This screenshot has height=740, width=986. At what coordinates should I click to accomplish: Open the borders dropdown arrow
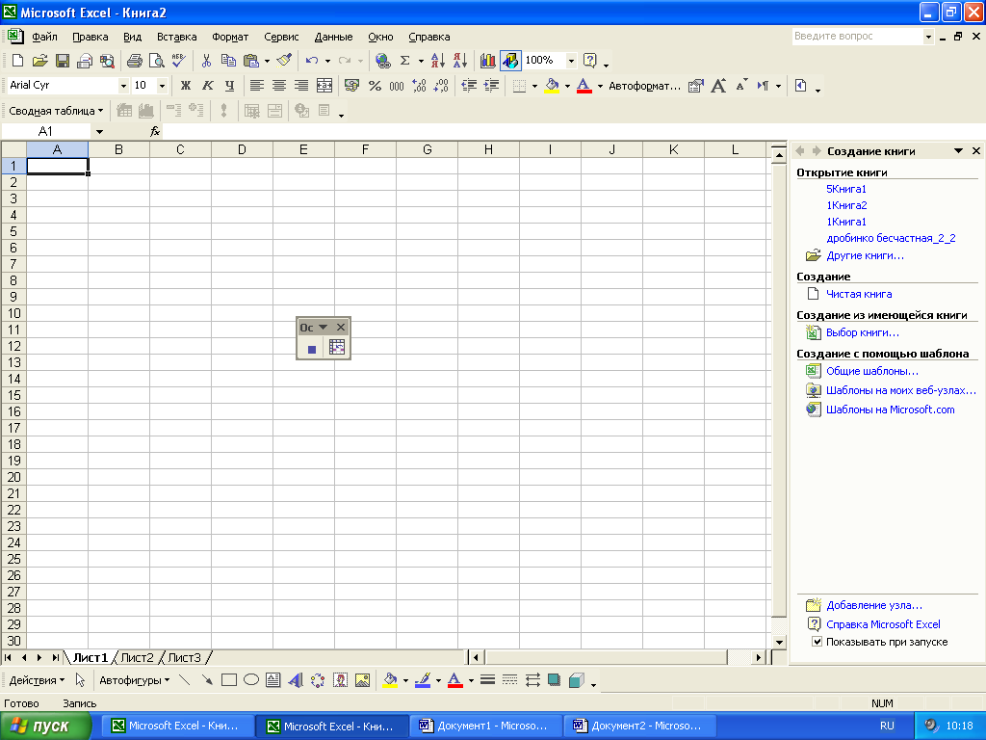534,86
